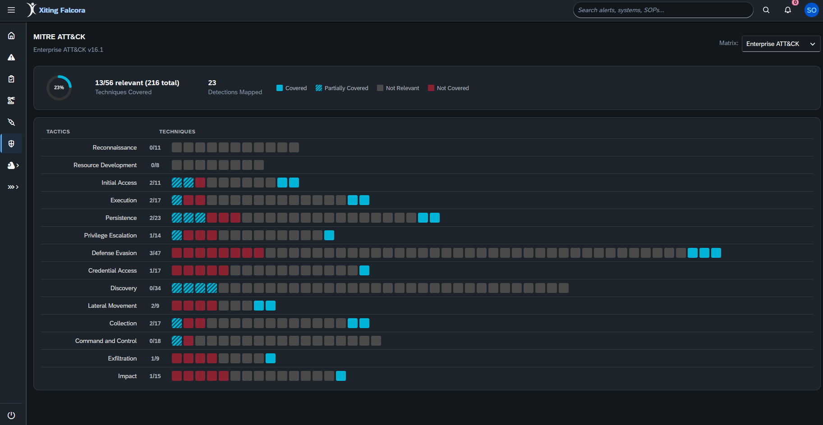Viewport: 823px width, 425px height.
Task: Click the striped cell in Collection row
Action: (x=177, y=323)
